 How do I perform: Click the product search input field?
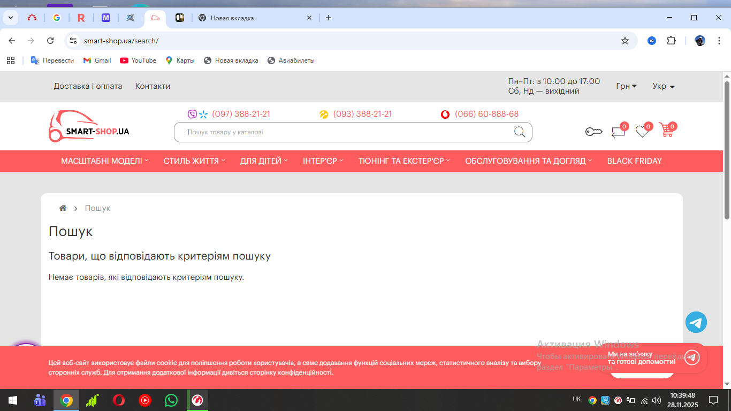click(x=342, y=132)
